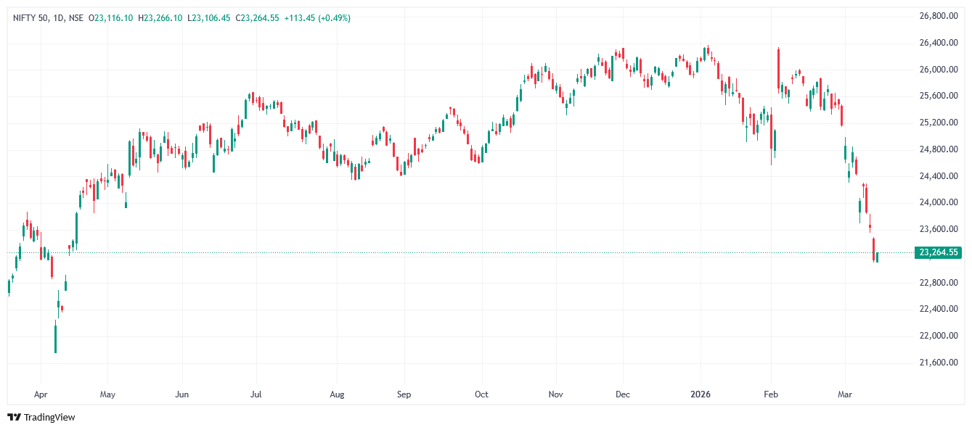This screenshot has width=972, height=430.
Task: Click the 2026 year marker on time axis
Action: pos(701,394)
